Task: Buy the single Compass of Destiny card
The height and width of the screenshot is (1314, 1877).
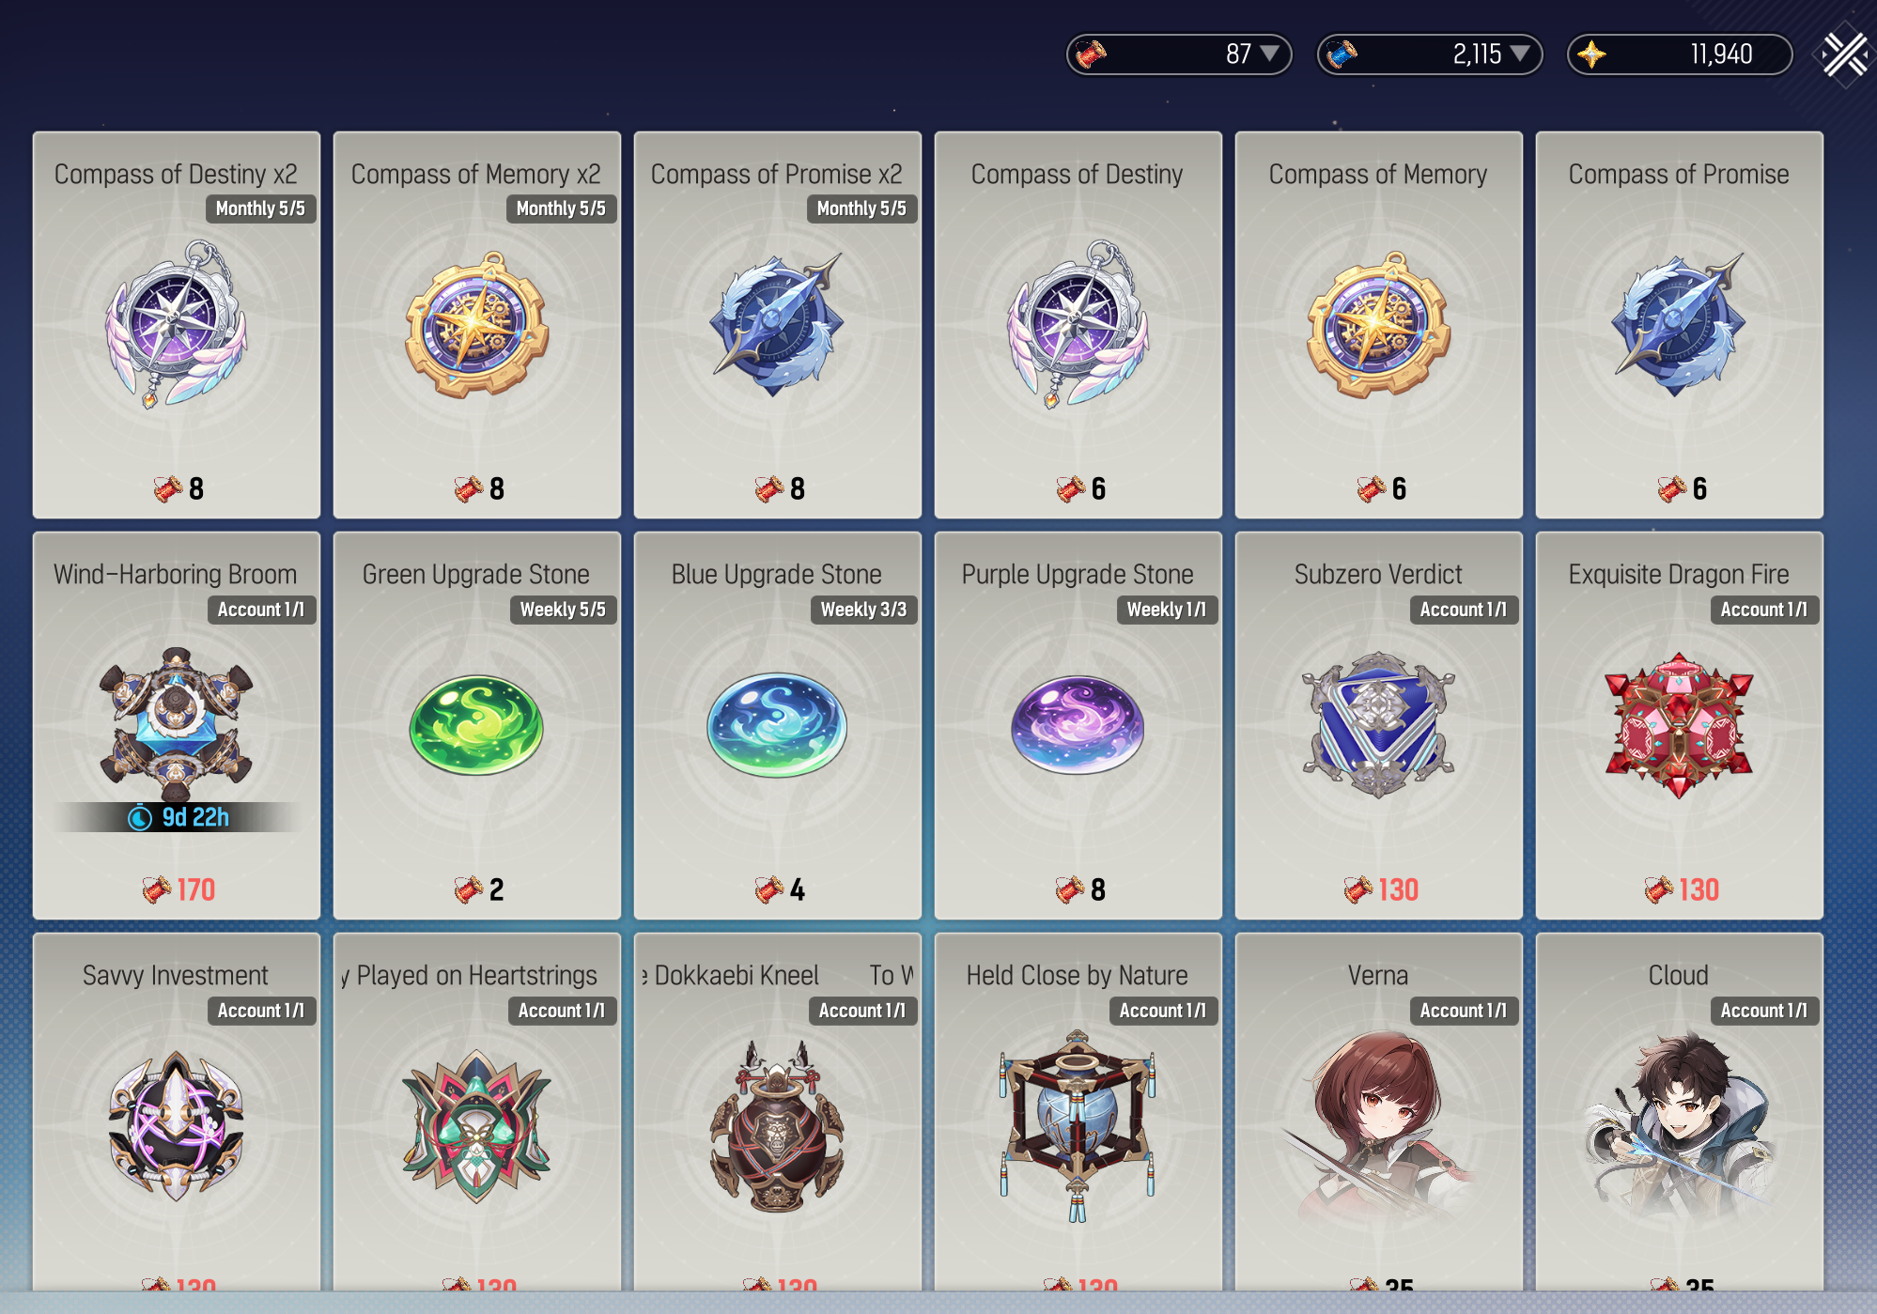Action: coord(1078,325)
